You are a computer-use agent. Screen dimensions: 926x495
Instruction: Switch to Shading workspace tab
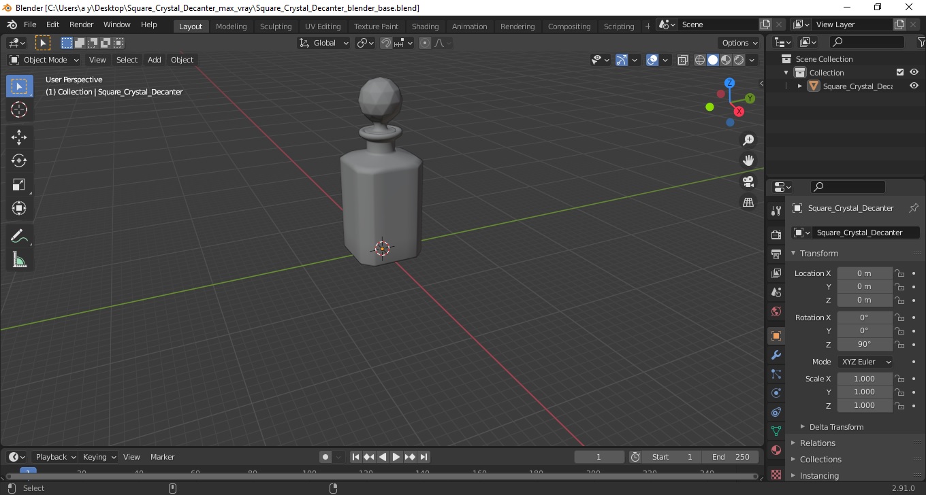[x=425, y=27]
